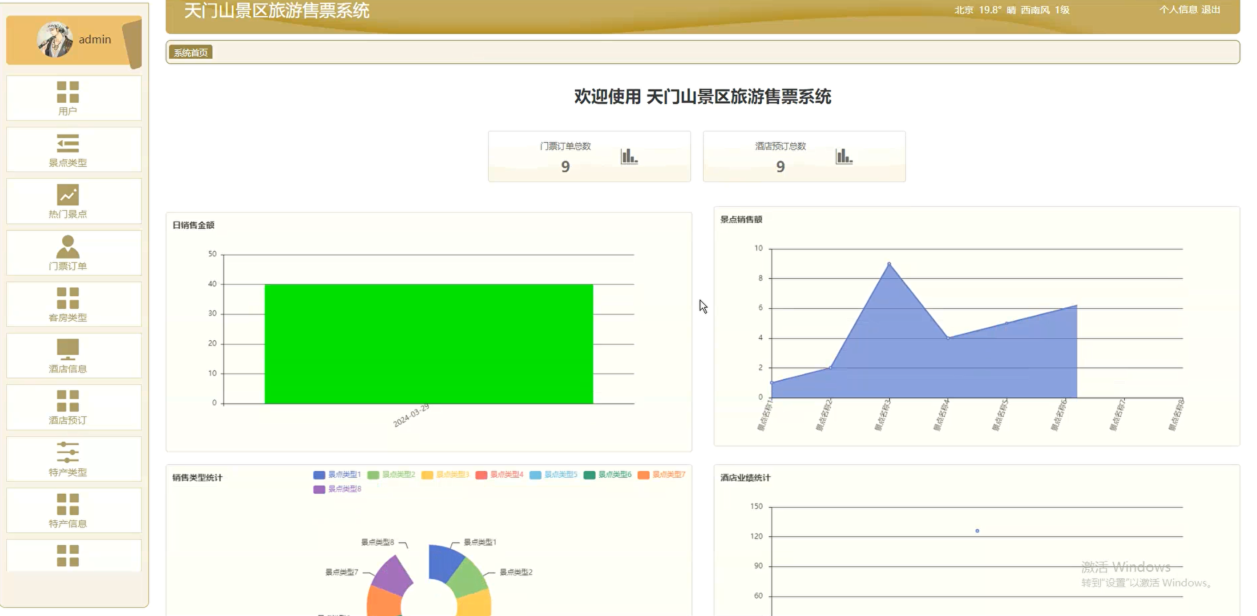Click the 天门山景区旅游售票系统 header title
Screen dimensions: 1257x616
277,11
